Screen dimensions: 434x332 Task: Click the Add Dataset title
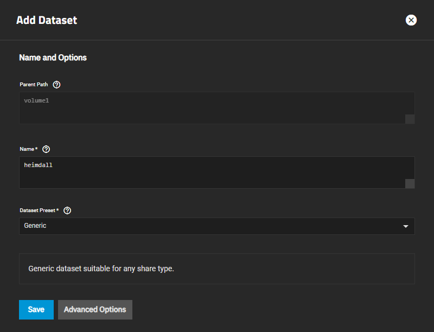[x=47, y=21]
